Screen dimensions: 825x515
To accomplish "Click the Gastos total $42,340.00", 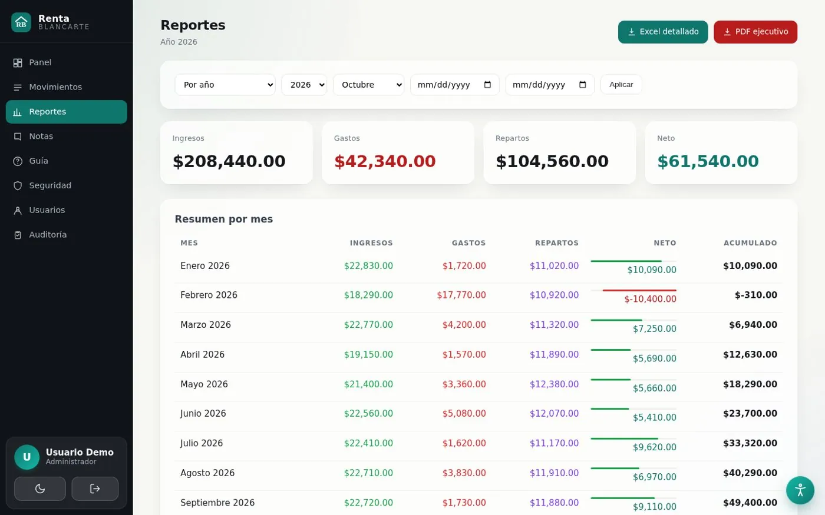I will coord(385,161).
